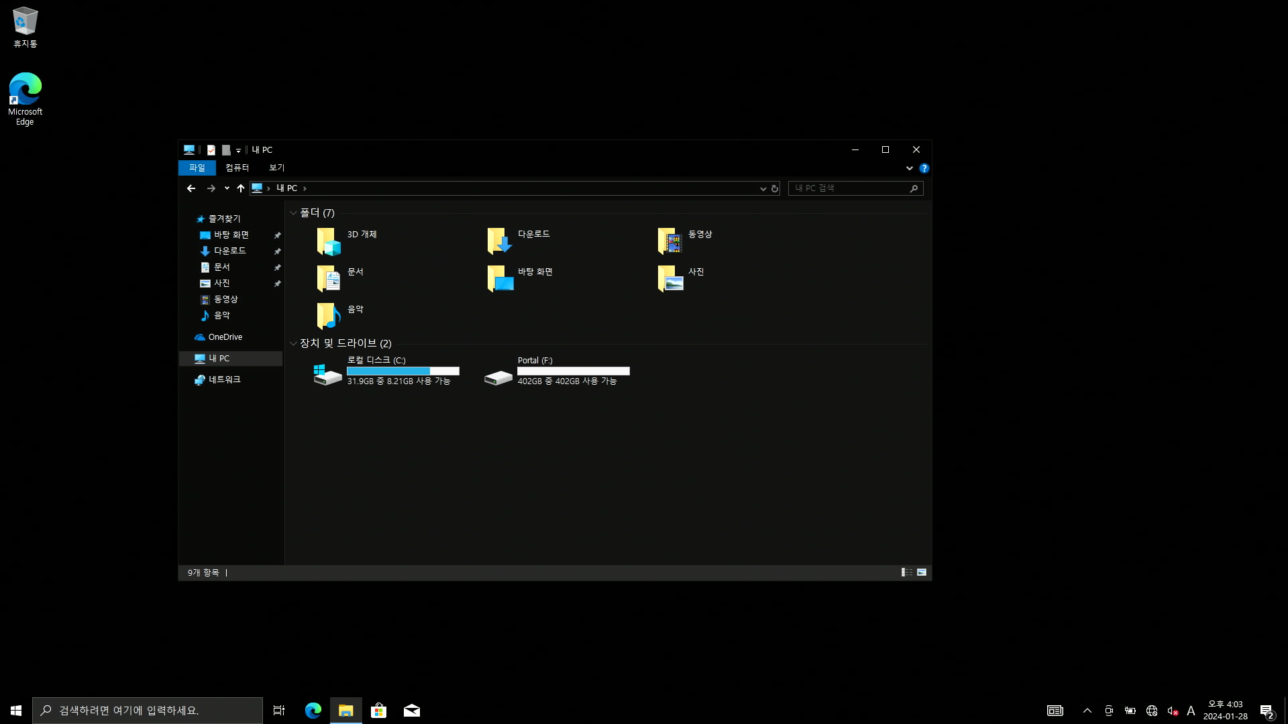The width and height of the screenshot is (1288, 724).
Task: Collapse the 폴더 (7) group
Action: click(293, 213)
